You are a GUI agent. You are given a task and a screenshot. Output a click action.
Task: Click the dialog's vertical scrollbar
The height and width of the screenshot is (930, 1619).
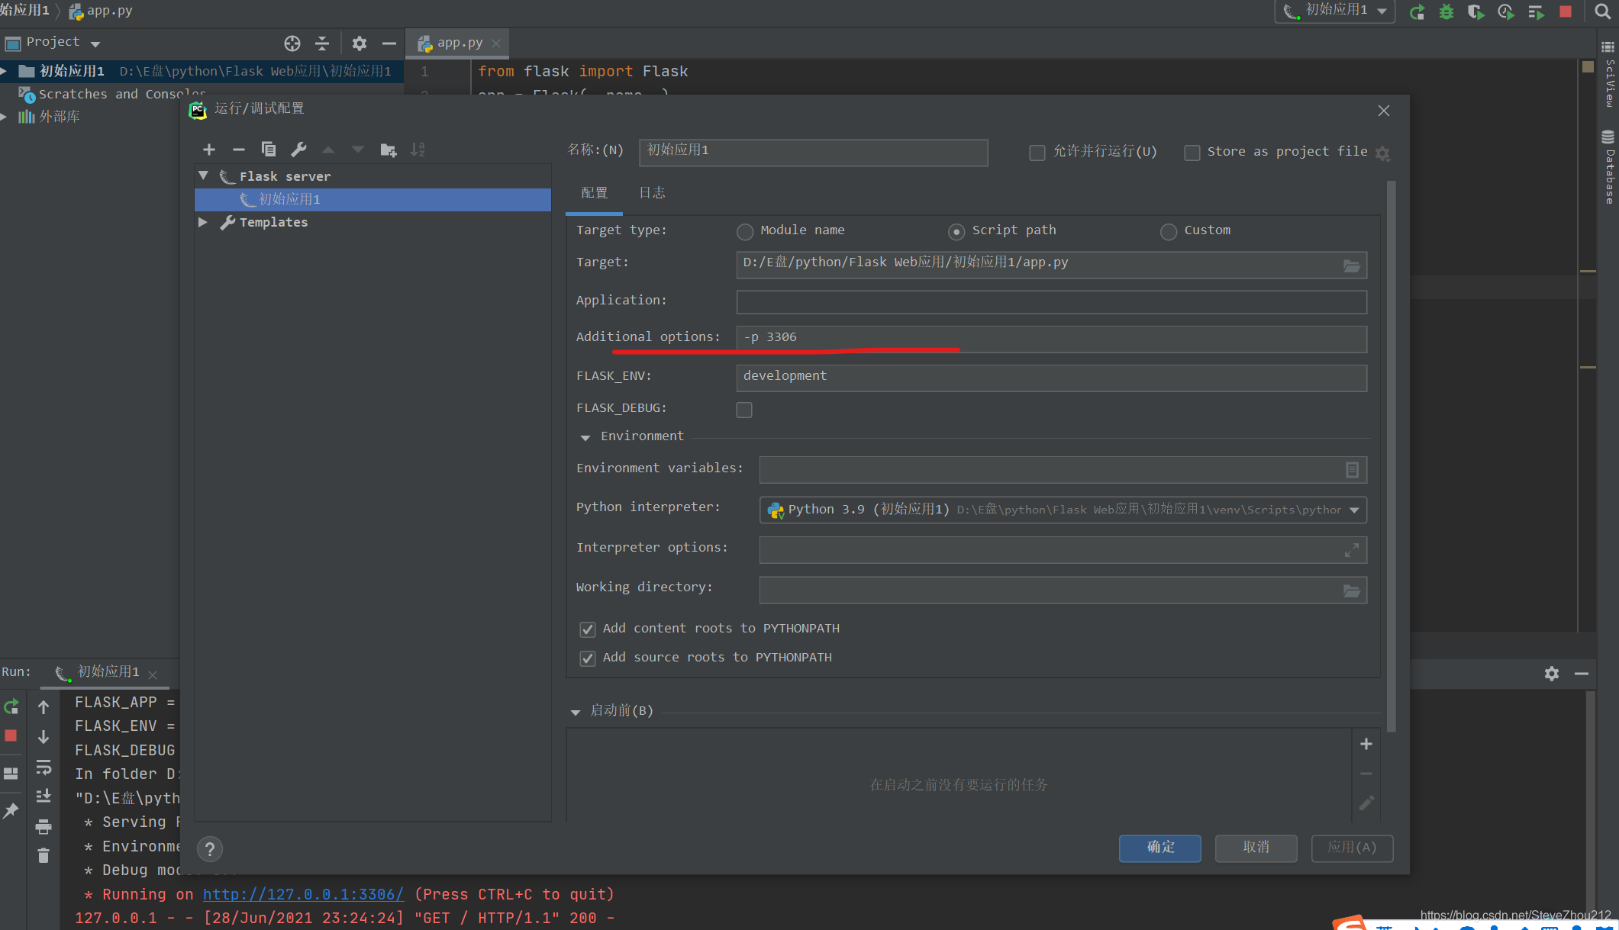pos(1391,456)
